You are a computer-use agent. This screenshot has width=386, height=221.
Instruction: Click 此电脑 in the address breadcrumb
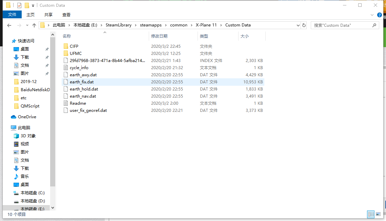pos(59,25)
